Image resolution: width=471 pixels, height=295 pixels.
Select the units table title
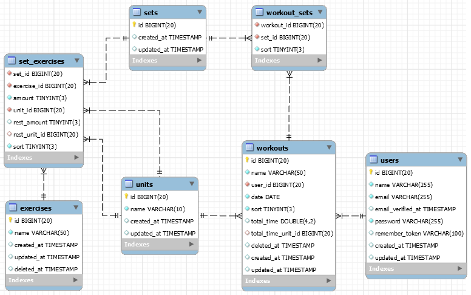144,185
